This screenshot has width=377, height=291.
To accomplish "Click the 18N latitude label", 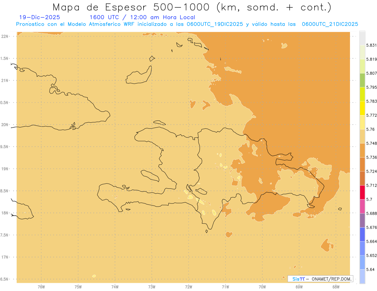I will 5,213.
